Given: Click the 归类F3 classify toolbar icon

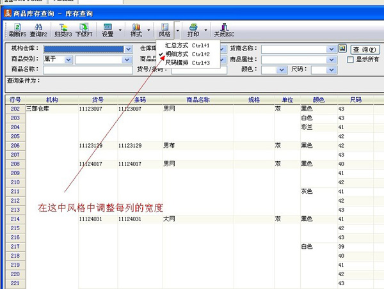Looking at the screenshot, I should [x=63, y=29].
